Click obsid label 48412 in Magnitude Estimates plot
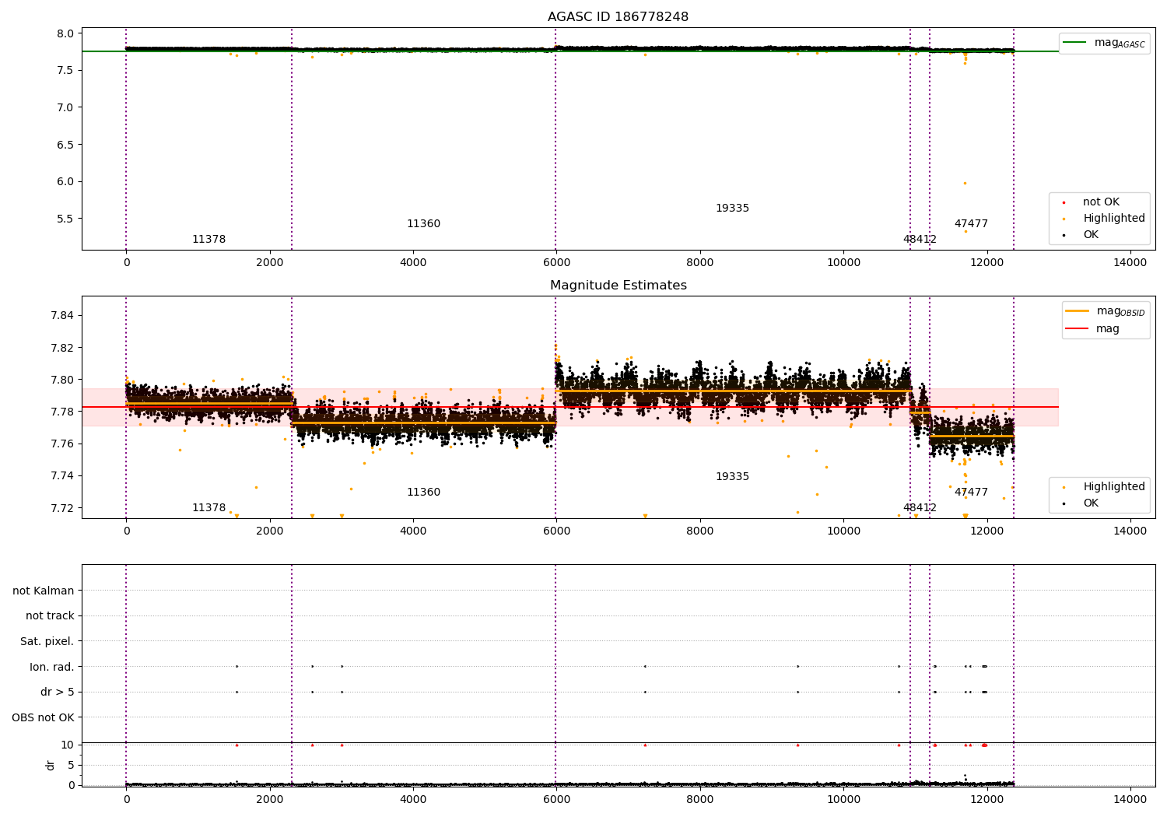The height and width of the screenshot is (817, 1167). (x=920, y=508)
